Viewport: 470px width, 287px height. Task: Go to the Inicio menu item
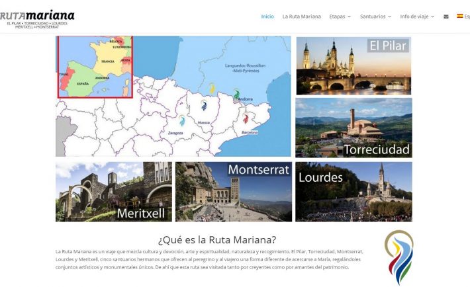[x=267, y=17]
